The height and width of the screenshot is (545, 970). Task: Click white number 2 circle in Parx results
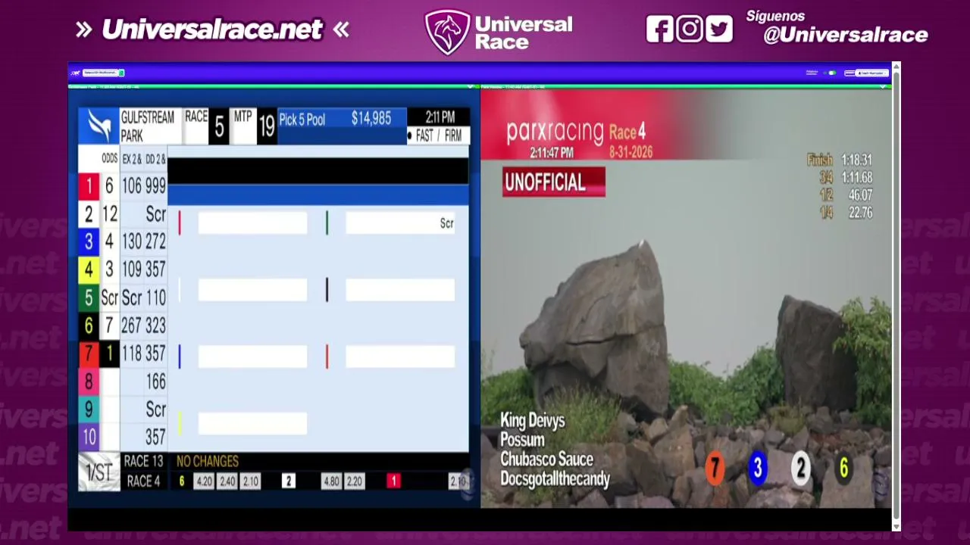tap(801, 469)
